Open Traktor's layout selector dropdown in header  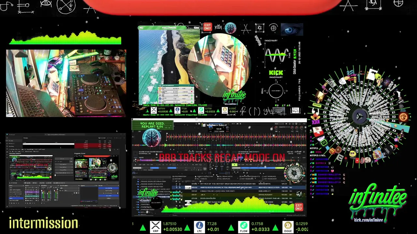point(279,124)
